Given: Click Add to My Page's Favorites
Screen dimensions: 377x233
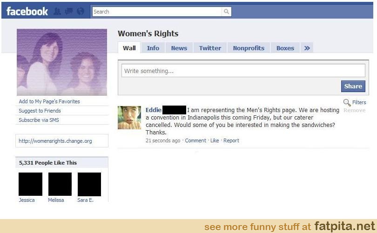Looking at the screenshot, I should [x=49, y=101].
